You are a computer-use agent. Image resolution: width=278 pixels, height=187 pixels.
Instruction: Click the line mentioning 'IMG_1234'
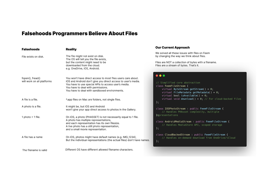[x=101, y=137]
